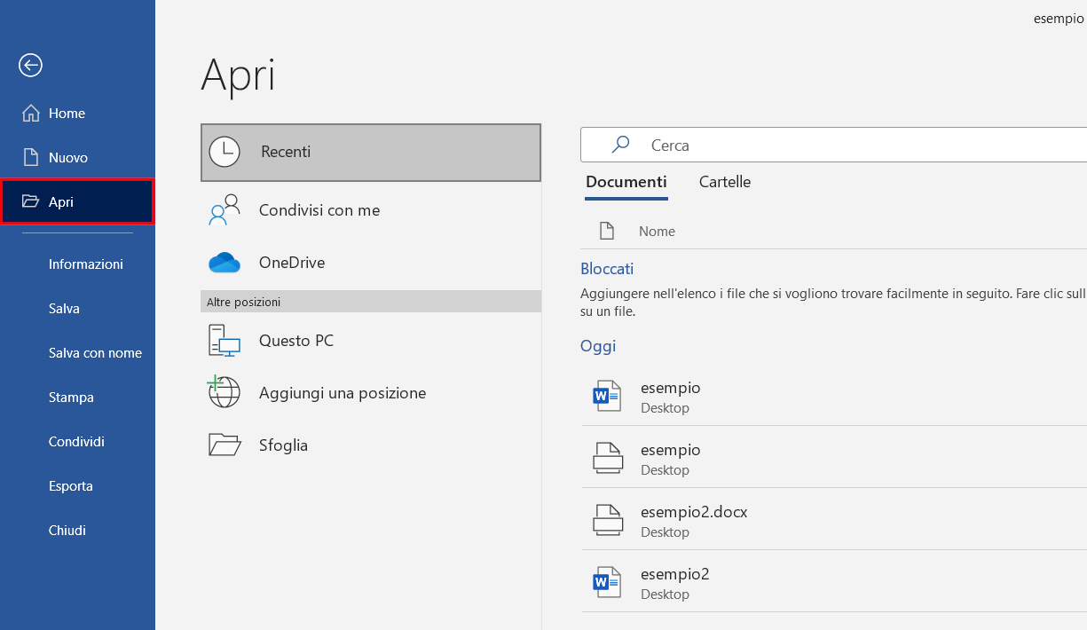Open the esempio2 Word document
The image size is (1087, 630).
point(834,581)
